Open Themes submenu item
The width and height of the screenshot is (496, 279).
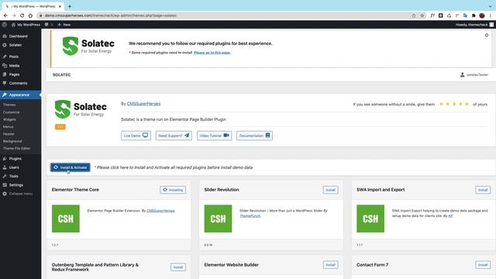tap(9, 105)
